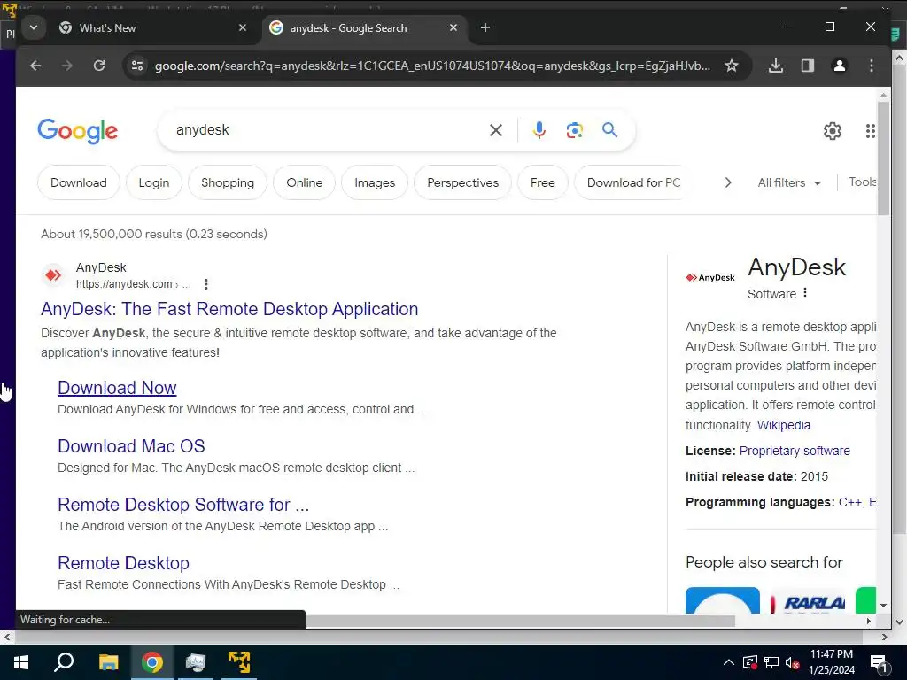Open a new browser tab
Viewport: 907px width, 680px height.
click(x=485, y=27)
